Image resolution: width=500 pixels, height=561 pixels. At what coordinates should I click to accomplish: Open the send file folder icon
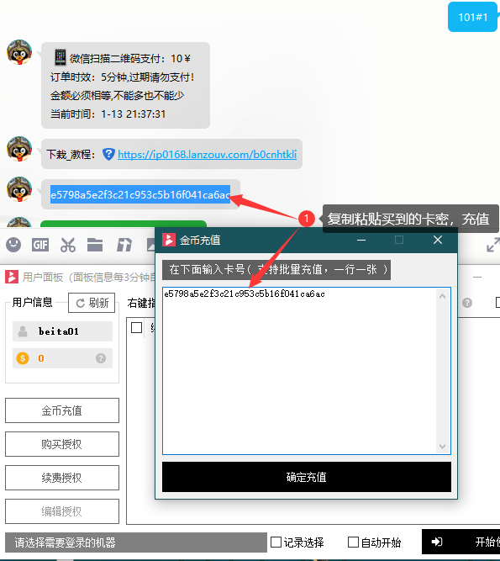[x=95, y=245]
